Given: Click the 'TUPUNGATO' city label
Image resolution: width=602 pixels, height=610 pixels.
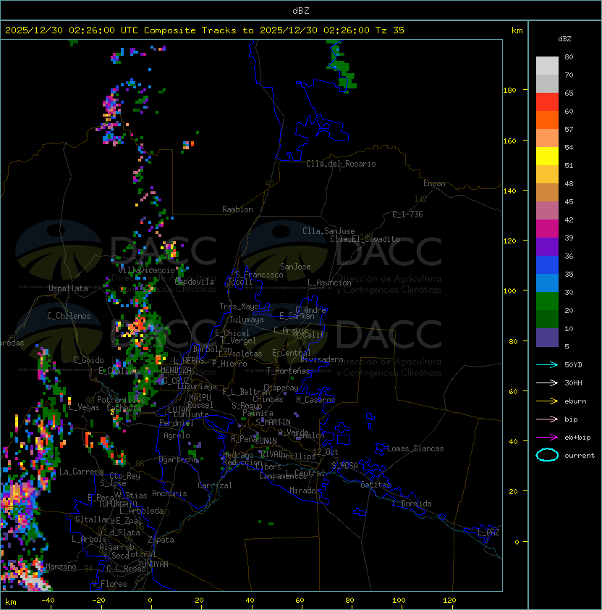Looking at the screenshot, I should click(x=117, y=504).
